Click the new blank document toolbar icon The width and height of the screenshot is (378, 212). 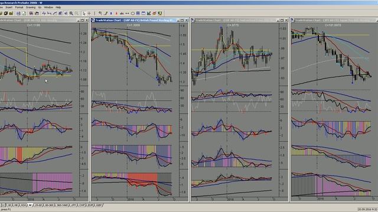tap(24, 13)
